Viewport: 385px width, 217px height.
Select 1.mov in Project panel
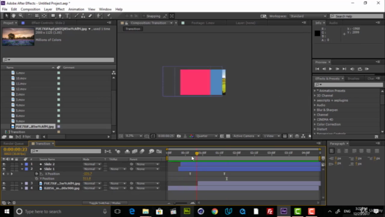point(20,73)
